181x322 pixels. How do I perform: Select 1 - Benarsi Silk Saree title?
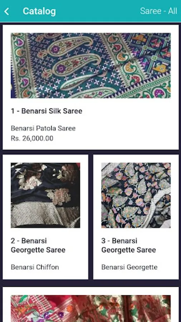[47, 111]
